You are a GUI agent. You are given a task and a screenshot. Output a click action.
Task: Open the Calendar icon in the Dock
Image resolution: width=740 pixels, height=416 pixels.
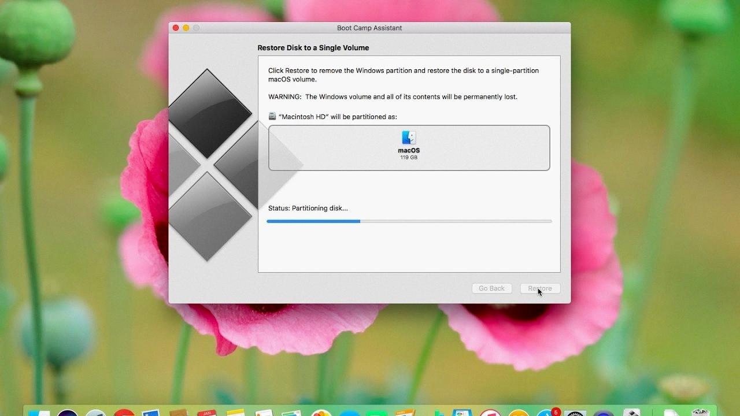pyautogui.click(x=207, y=413)
